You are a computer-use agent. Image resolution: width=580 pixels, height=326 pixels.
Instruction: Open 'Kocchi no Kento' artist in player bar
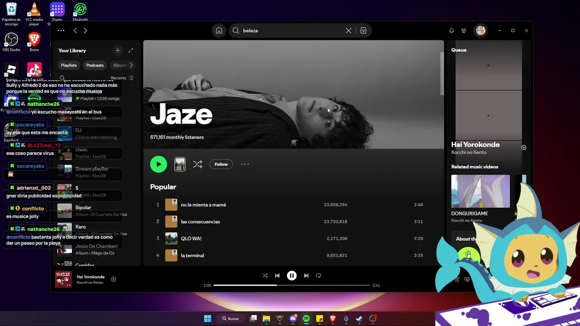[x=90, y=283]
